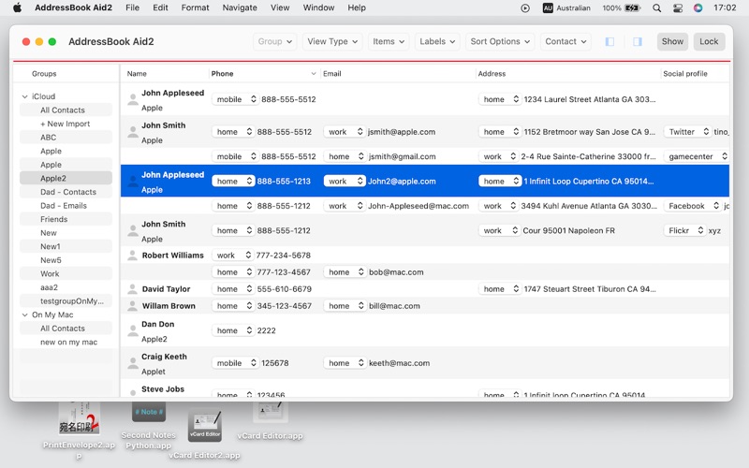
Task: Open Phone column header dropdown arrow
Action: (x=314, y=74)
